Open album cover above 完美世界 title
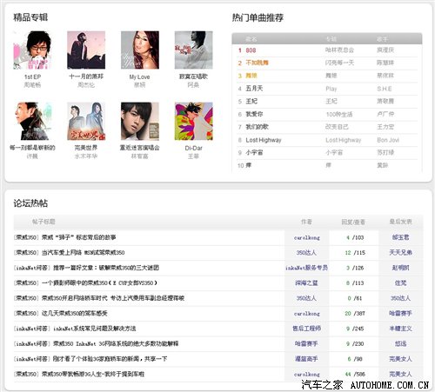This screenshot has width=435, height=392. click(x=86, y=121)
